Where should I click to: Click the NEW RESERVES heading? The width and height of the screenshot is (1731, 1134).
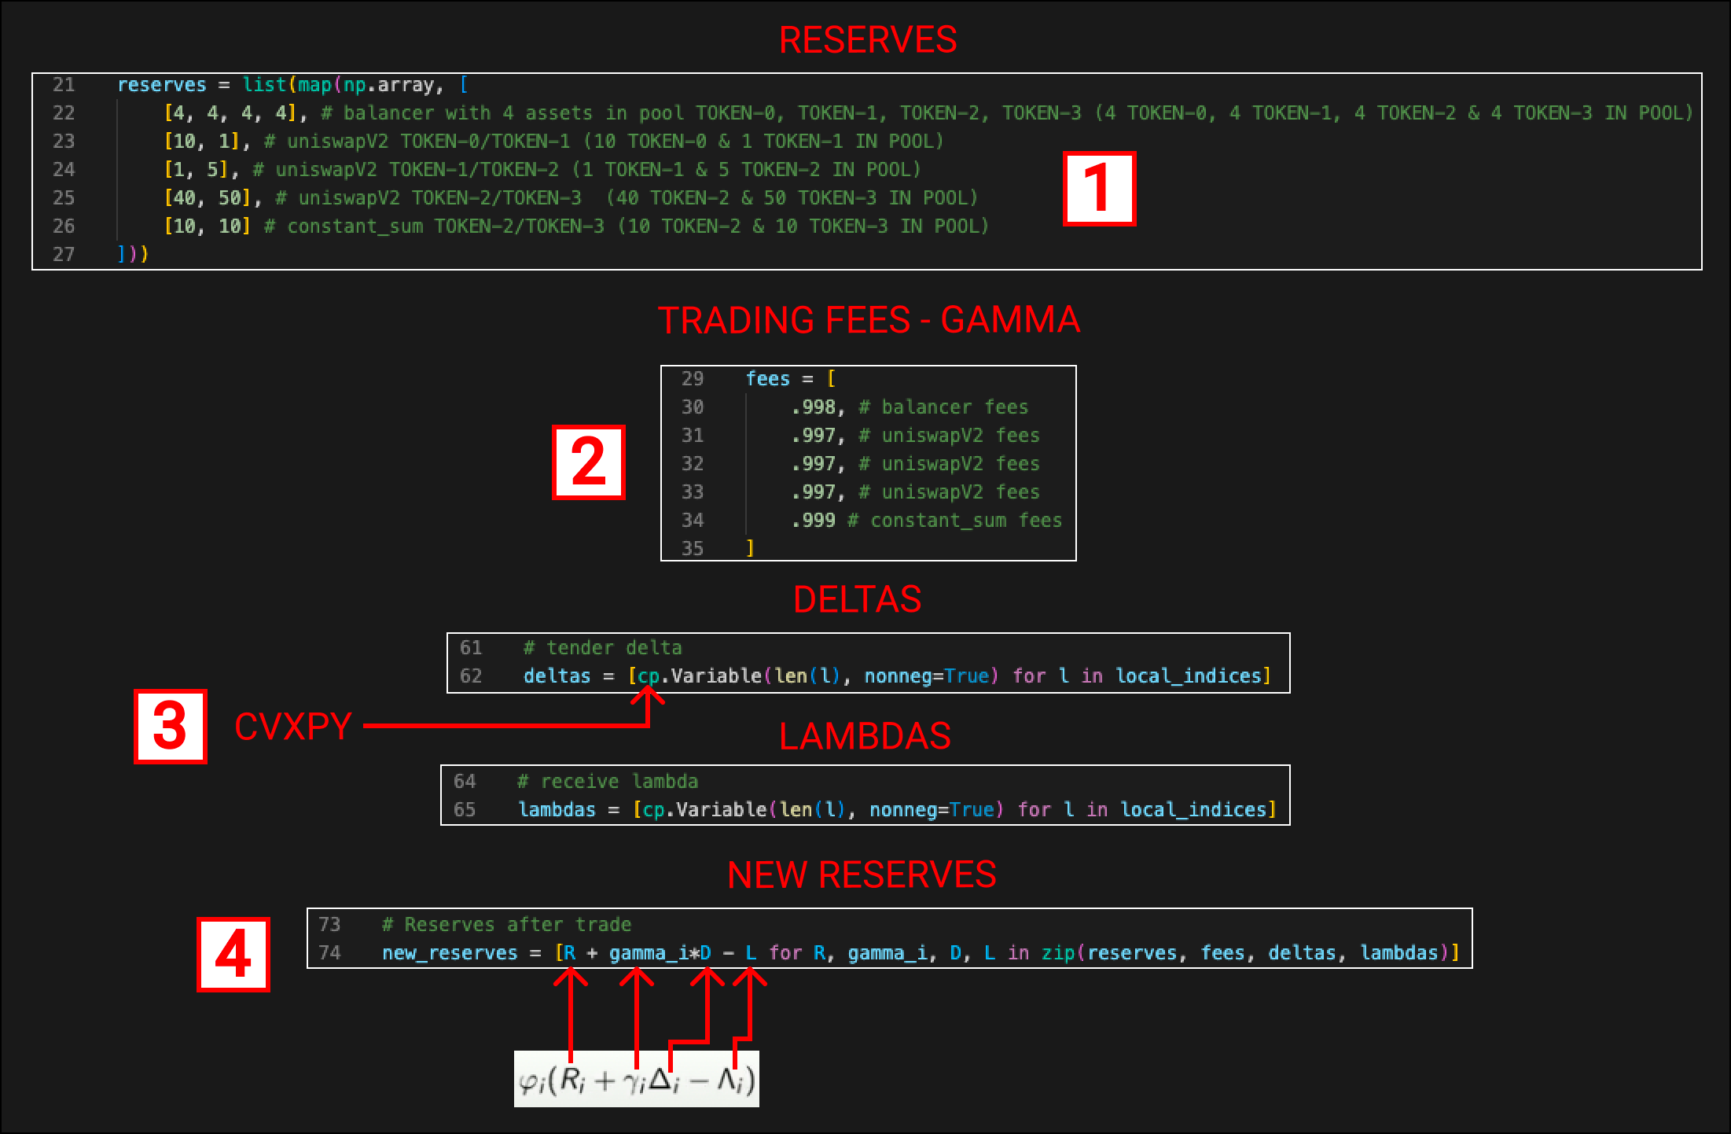point(862,874)
